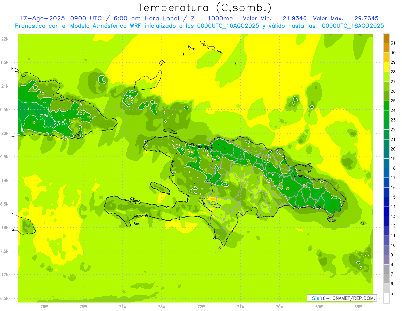Image resolution: width=402 pixels, height=311 pixels.
Task: Click the green legend swatch between 24 and 25
Action: 386,105
